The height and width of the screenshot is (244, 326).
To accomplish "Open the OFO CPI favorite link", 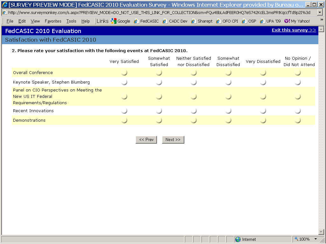I will pos(227,21).
